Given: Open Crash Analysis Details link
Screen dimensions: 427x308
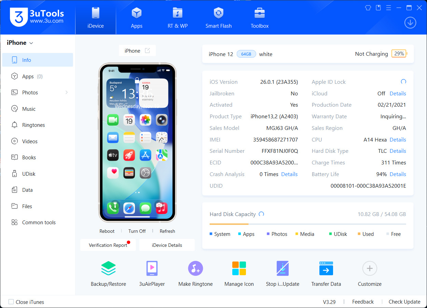Looking at the screenshot, I should coord(289,174).
